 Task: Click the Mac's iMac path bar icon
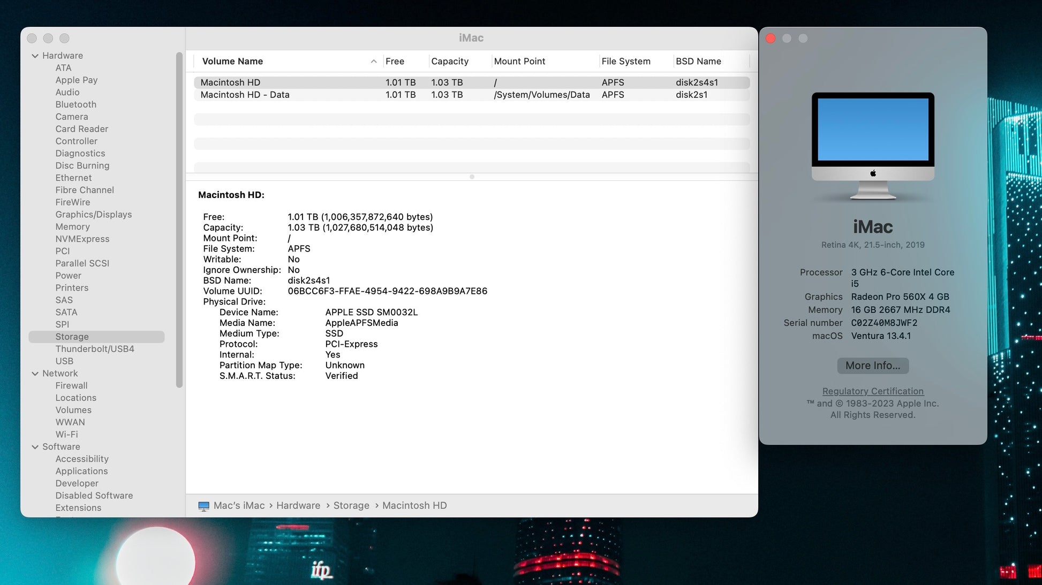click(203, 506)
